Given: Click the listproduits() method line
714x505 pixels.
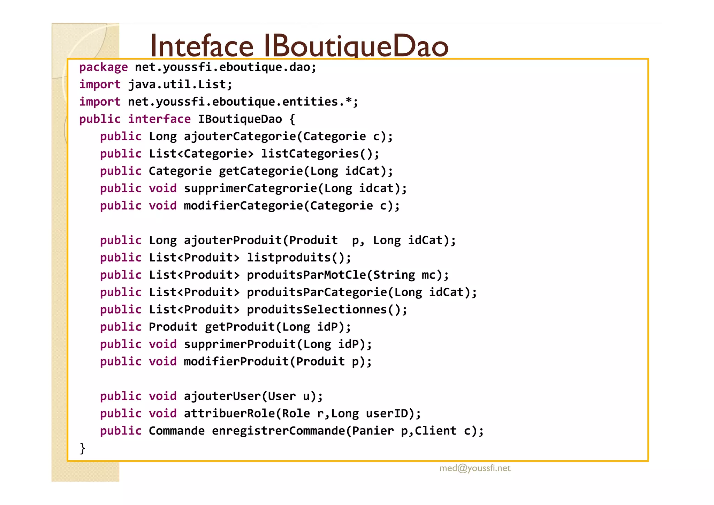Looking at the screenshot, I should point(226,258).
